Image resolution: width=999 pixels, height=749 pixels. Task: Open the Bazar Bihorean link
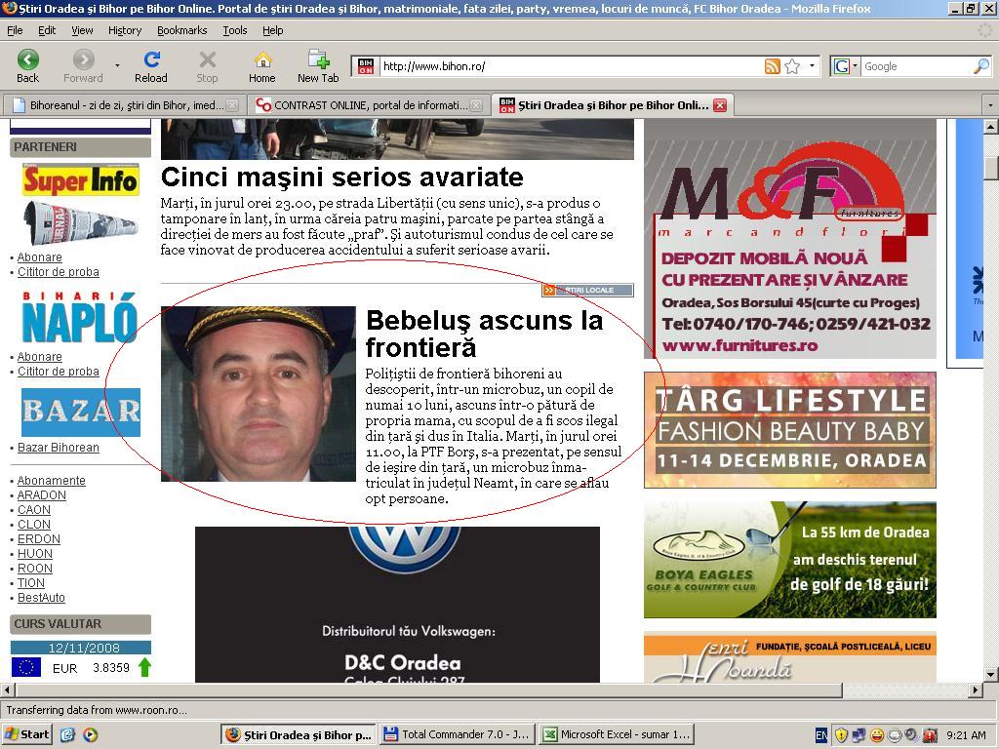pyautogui.click(x=59, y=448)
